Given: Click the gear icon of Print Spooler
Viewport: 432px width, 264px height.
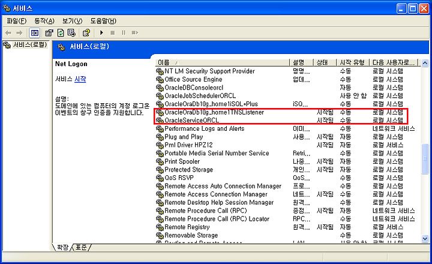Looking at the screenshot, I should 160,161.
